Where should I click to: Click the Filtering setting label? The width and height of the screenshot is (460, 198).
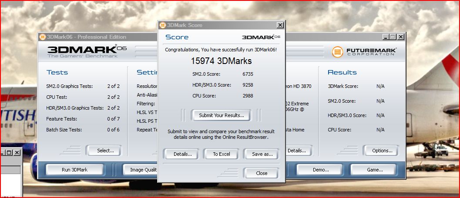click(x=146, y=104)
